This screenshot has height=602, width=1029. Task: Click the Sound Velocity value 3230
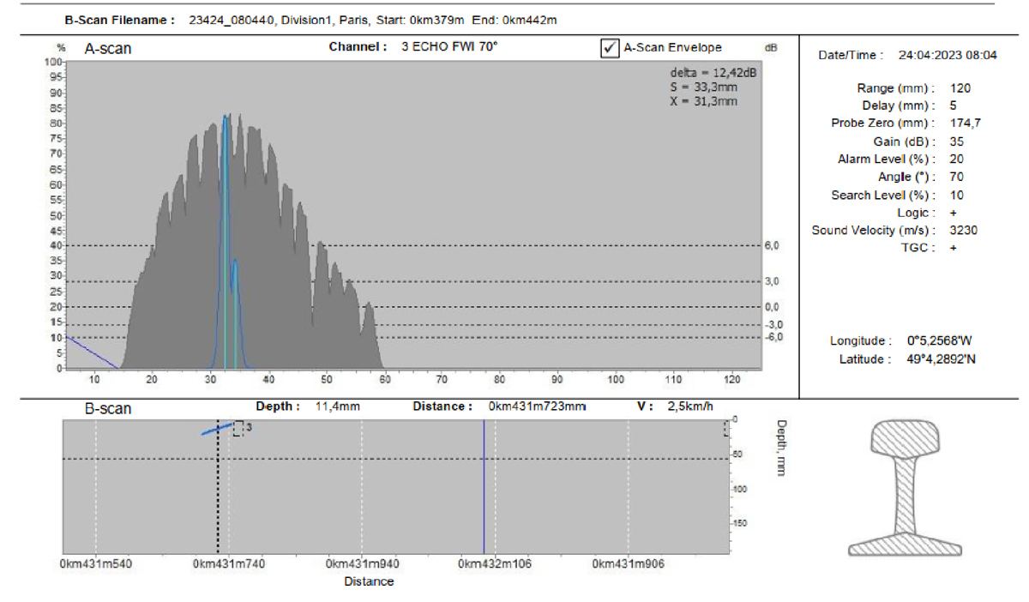(964, 231)
